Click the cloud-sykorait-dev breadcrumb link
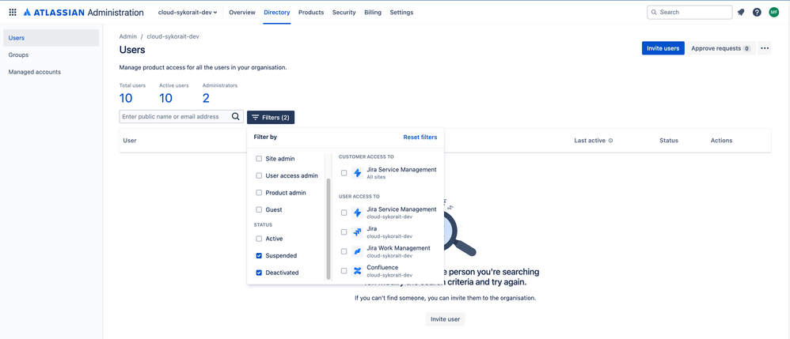 pyautogui.click(x=173, y=36)
